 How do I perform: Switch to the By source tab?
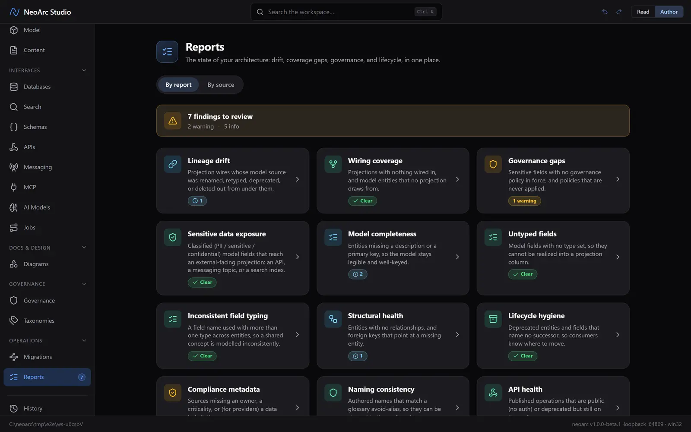point(221,85)
